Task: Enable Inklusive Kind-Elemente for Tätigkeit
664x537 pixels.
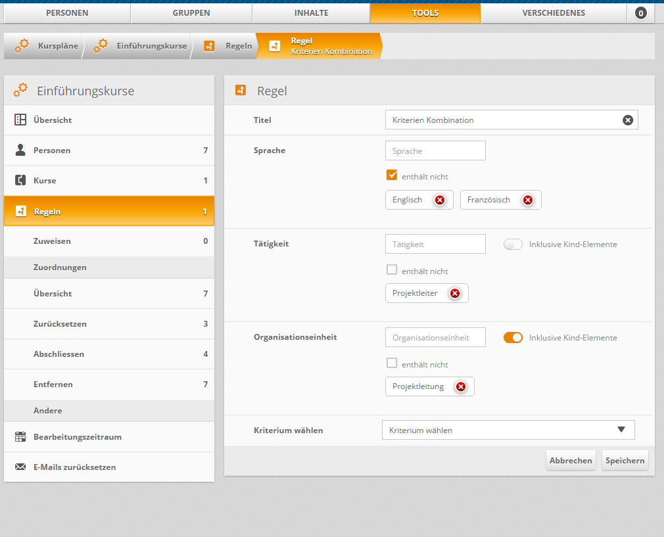Action: (513, 244)
